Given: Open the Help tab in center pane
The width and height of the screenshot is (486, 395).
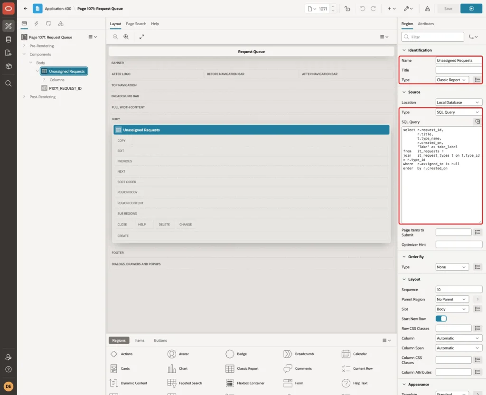Looking at the screenshot, I should pyautogui.click(x=155, y=24).
